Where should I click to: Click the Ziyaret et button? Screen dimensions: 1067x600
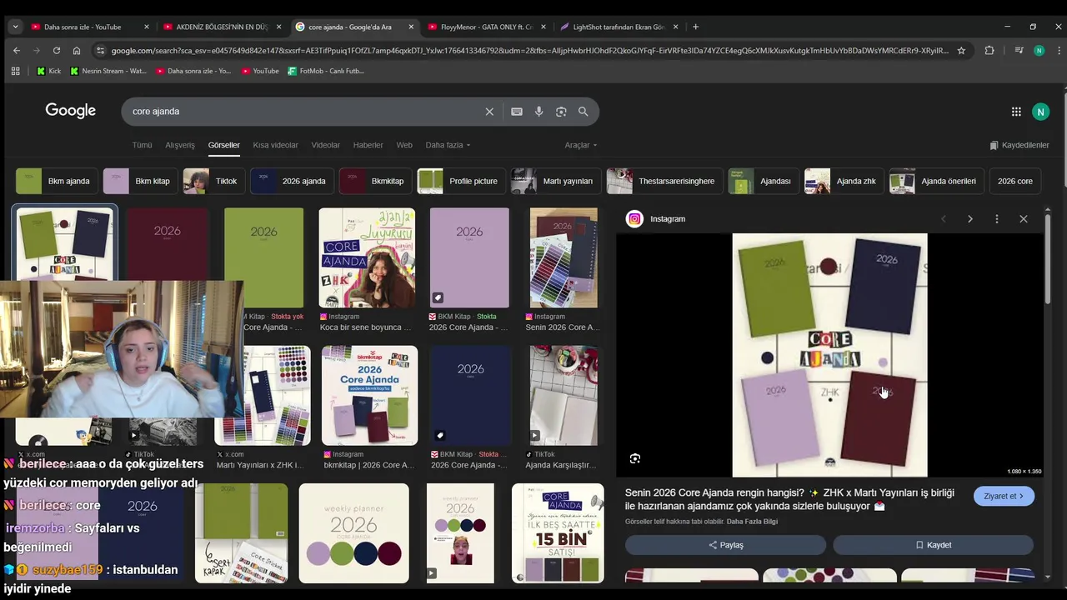[1004, 496]
